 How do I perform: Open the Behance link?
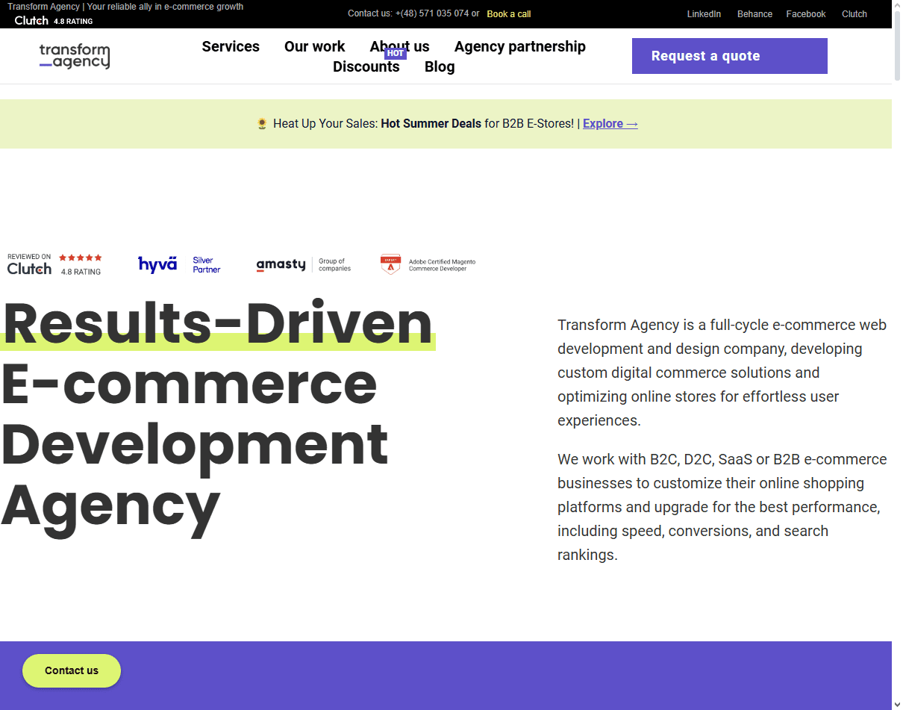point(754,14)
